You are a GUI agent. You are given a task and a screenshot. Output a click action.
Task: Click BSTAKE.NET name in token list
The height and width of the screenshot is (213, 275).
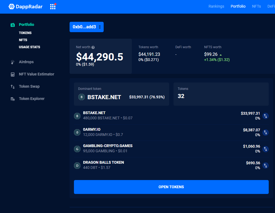click(94, 113)
